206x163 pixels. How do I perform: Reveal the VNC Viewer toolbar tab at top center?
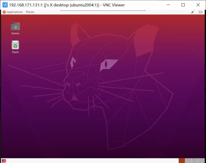point(103,10)
